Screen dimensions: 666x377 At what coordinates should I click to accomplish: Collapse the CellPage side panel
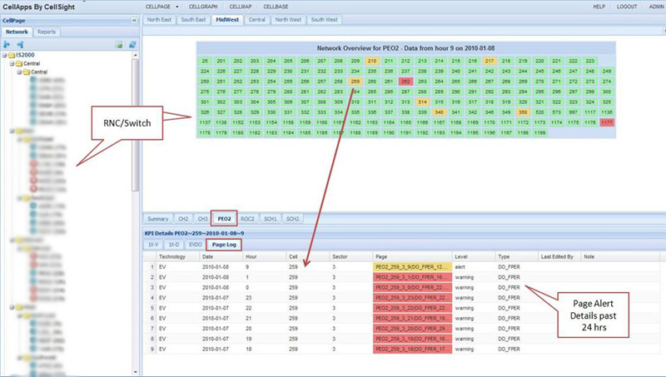coord(135,19)
